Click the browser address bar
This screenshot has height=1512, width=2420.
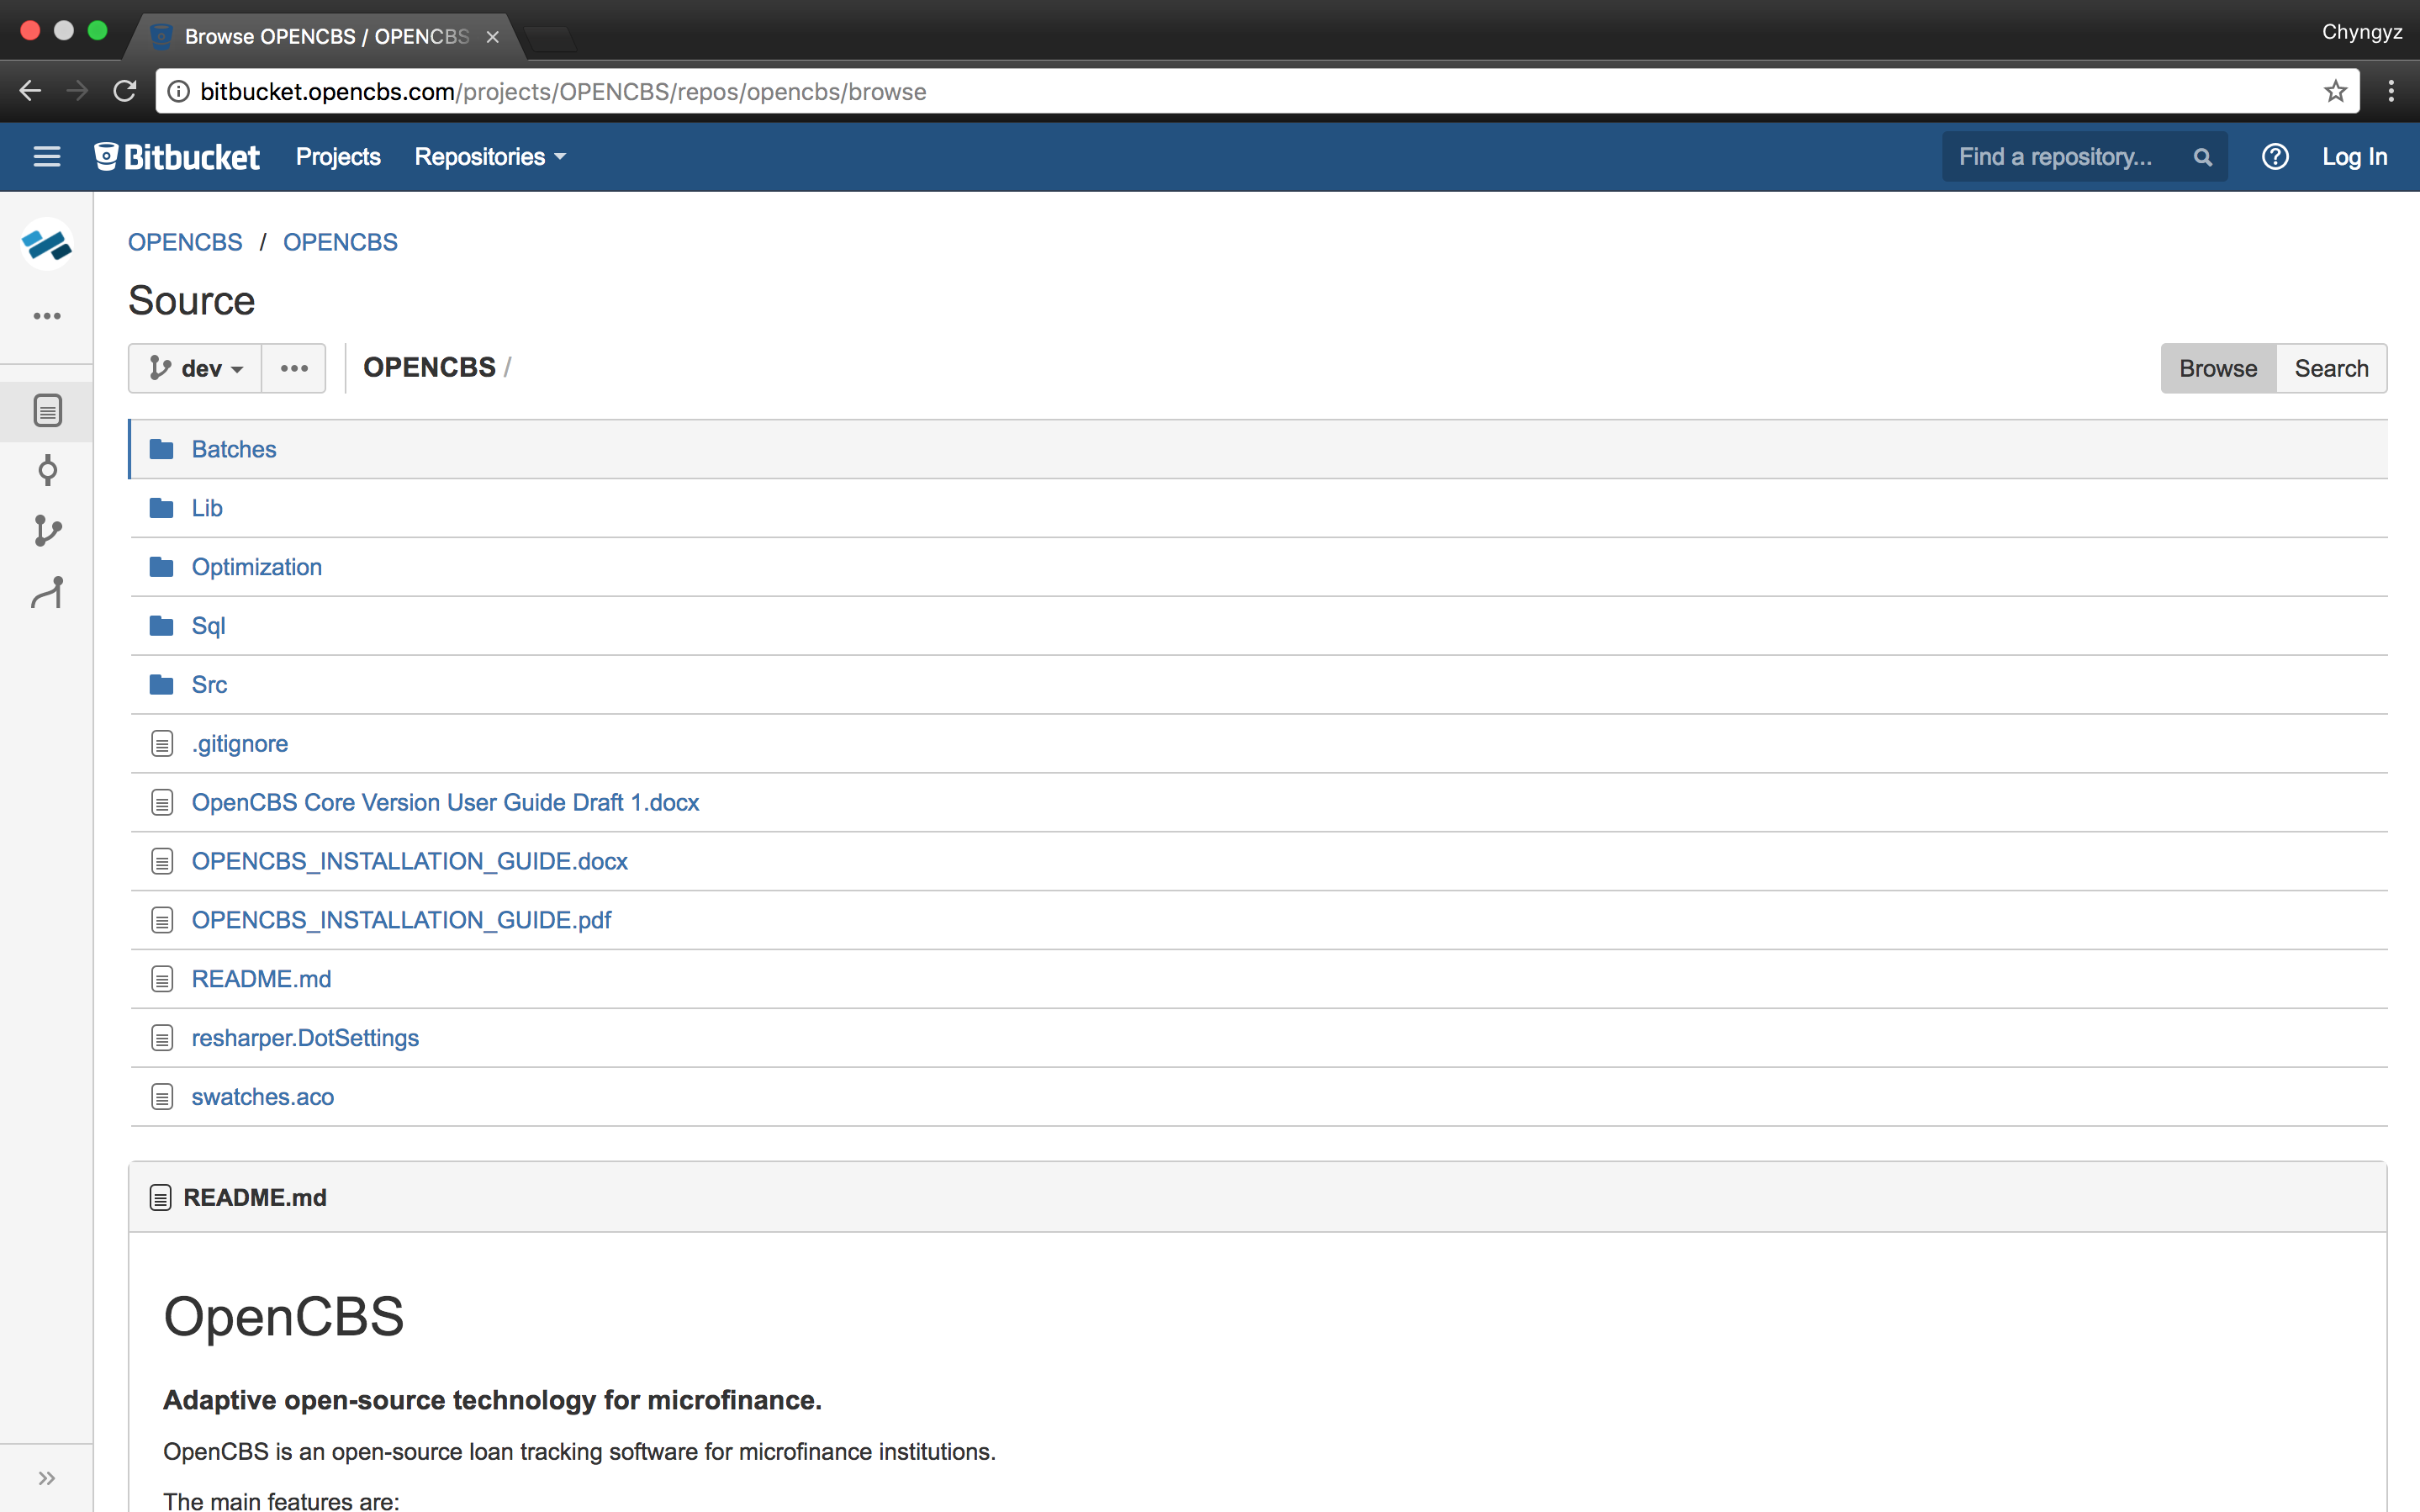click(1257, 92)
